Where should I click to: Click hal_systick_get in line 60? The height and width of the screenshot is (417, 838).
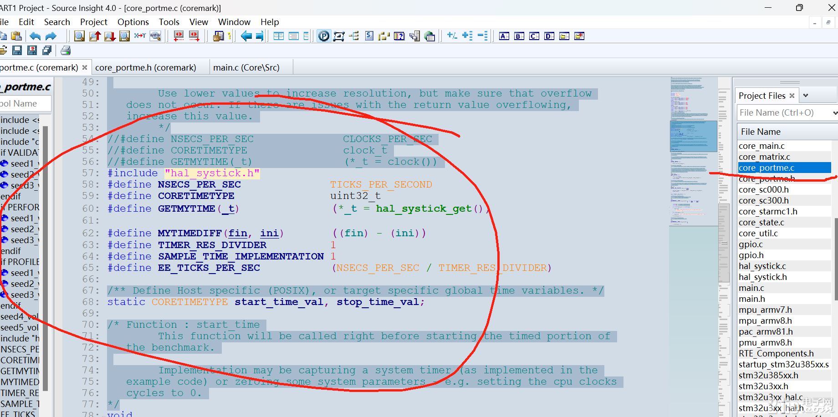(424, 208)
